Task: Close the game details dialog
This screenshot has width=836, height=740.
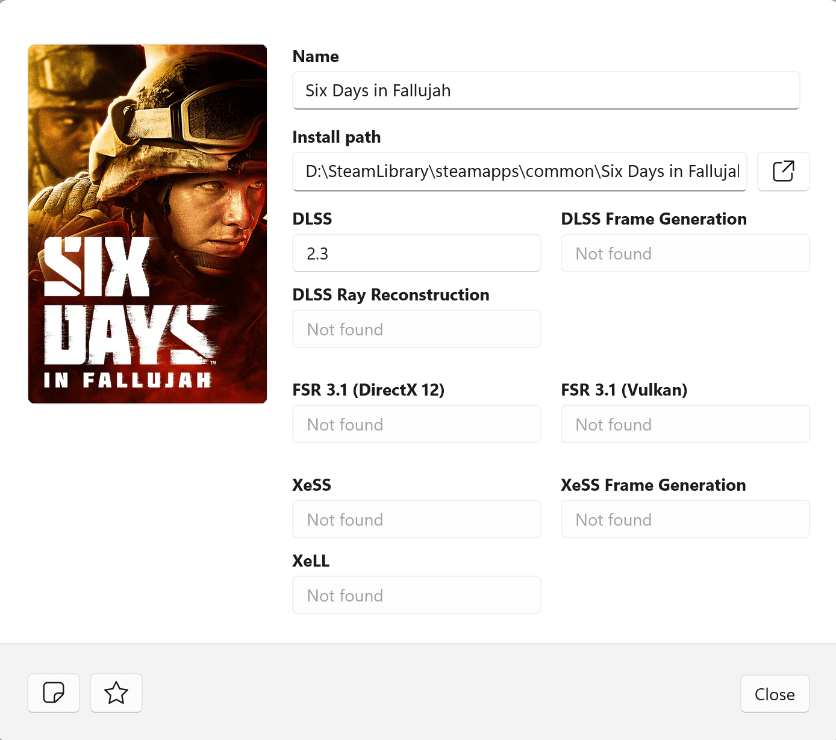Action: pos(775,694)
